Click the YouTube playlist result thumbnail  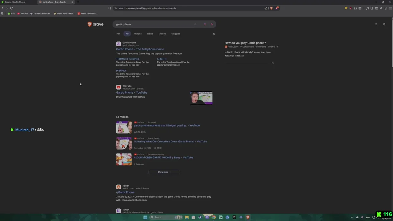point(201,98)
